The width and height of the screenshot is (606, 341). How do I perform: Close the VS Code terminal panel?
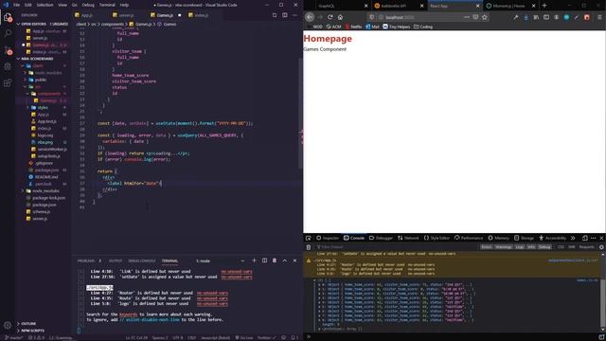point(294,260)
